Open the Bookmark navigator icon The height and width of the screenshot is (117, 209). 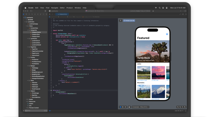pos(29,14)
